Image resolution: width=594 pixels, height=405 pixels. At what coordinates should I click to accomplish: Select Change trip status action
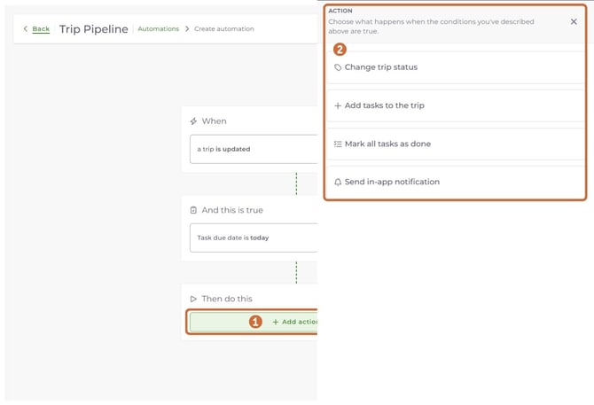(455, 67)
